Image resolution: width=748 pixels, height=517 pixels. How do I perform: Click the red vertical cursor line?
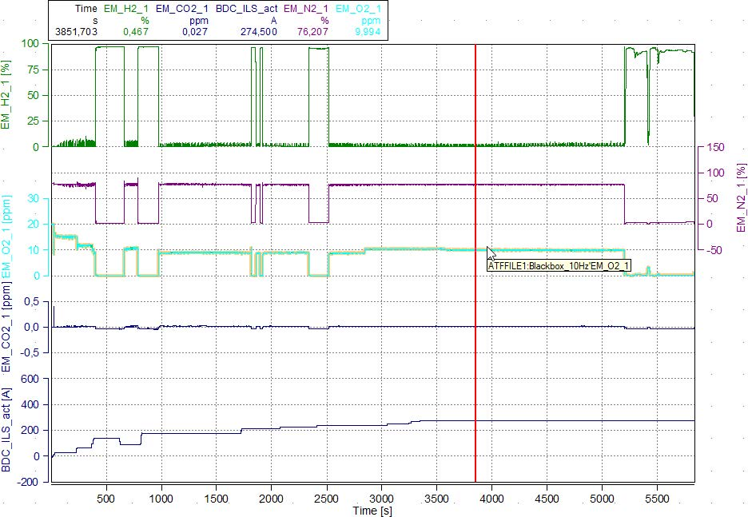click(x=475, y=360)
